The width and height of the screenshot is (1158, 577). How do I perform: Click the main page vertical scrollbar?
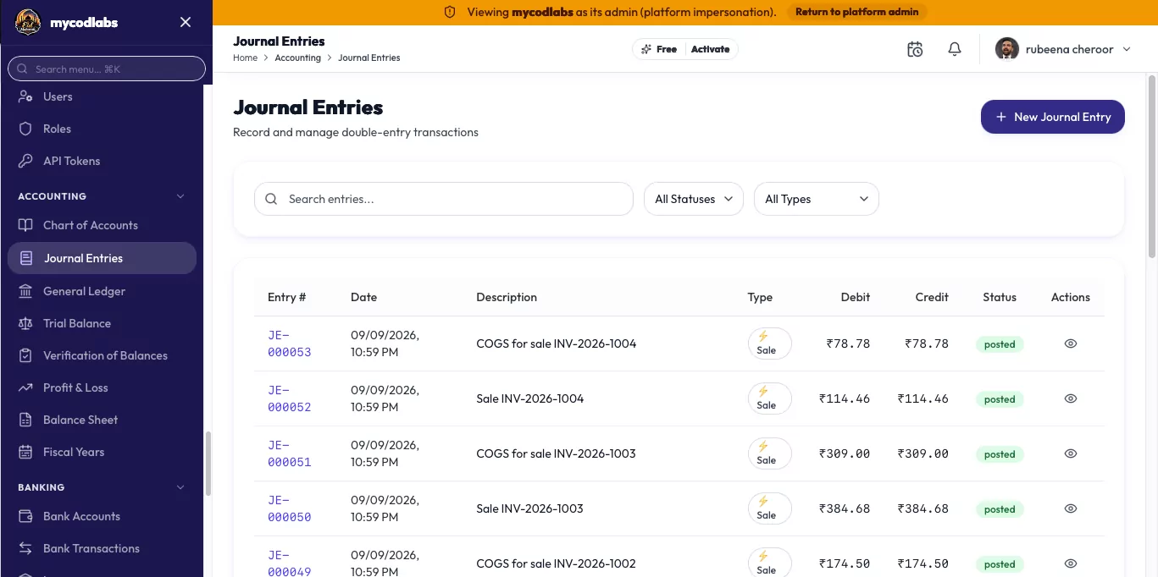(1151, 166)
